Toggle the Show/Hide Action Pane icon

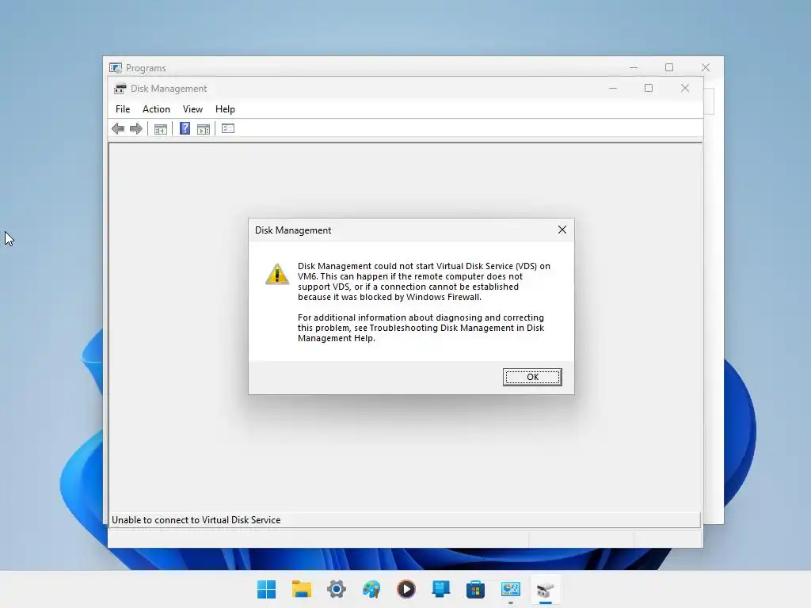[x=204, y=129]
